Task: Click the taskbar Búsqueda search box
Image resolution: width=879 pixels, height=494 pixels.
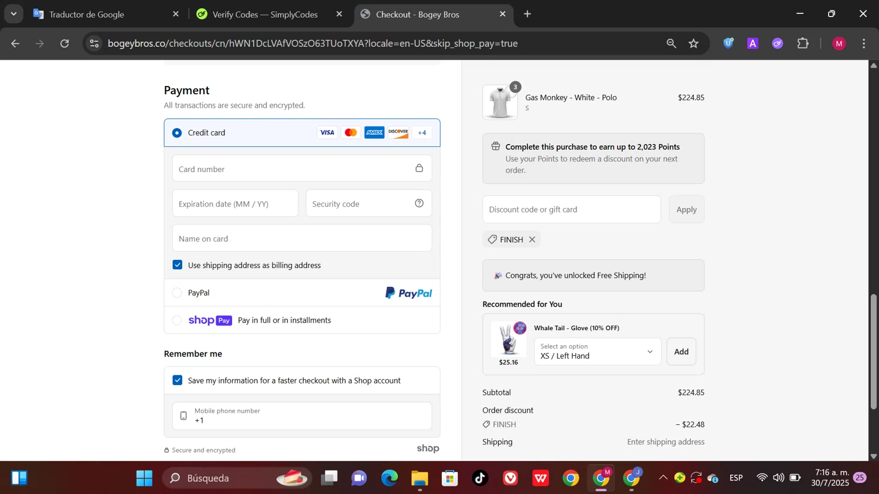Action: pyautogui.click(x=236, y=478)
